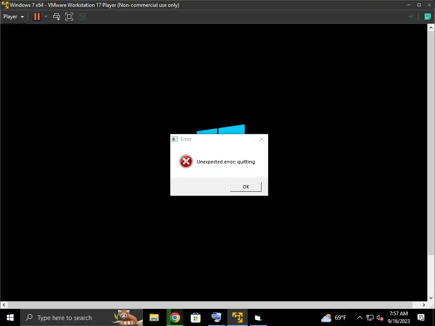The image size is (435, 326).
Task: Click the computer monitor taskbar app icon
Action: tap(216, 318)
